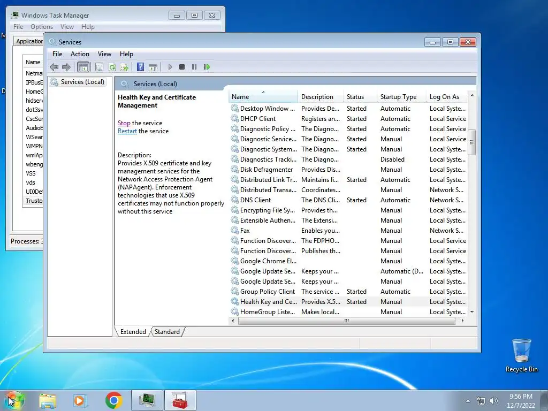Switch to the Standard tab
This screenshot has height=411, width=548.
click(167, 332)
